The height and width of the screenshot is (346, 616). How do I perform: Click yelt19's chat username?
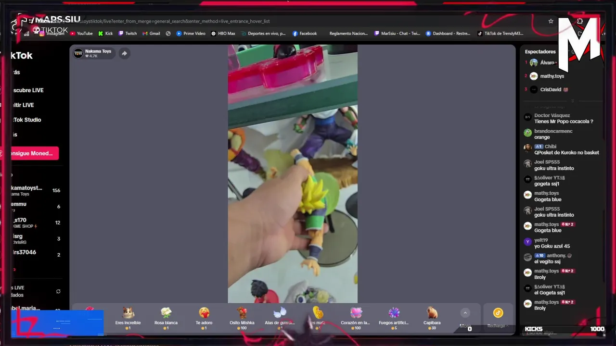click(541, 240)
